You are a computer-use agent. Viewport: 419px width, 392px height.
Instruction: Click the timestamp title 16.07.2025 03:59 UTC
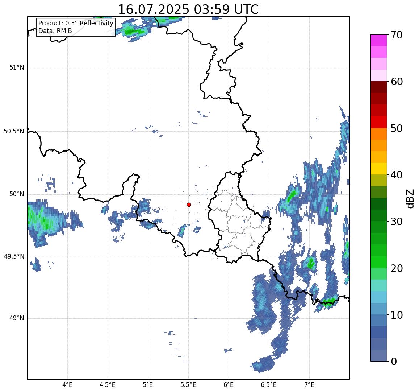click(x=188, y=9)
